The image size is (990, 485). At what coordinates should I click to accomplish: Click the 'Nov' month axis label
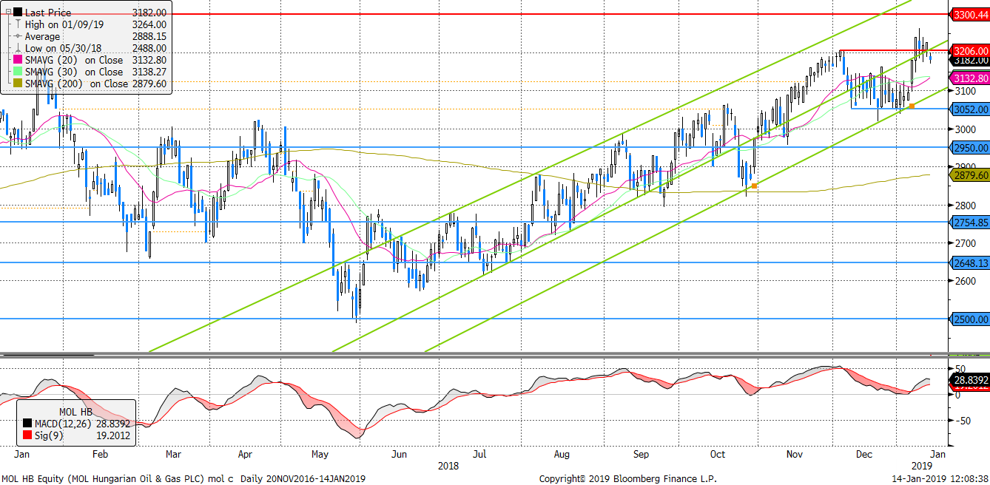pos(795,454)
